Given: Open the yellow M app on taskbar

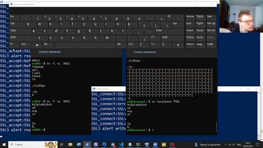Looking at the screenshot, I should tap(164, 144).
